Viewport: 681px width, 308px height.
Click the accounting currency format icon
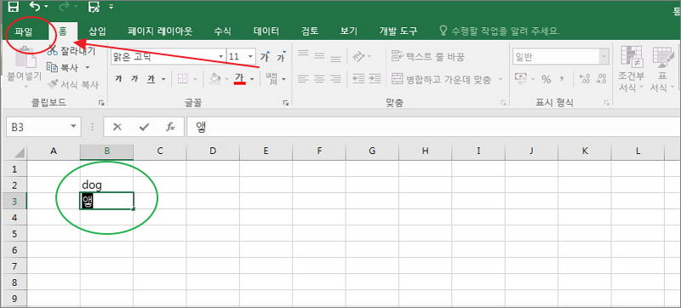click(520, 79)
